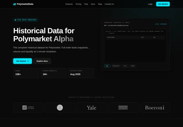Click the Rows 19B+ stat card
The height and width of the screenshot is (127, 183).
26,73
